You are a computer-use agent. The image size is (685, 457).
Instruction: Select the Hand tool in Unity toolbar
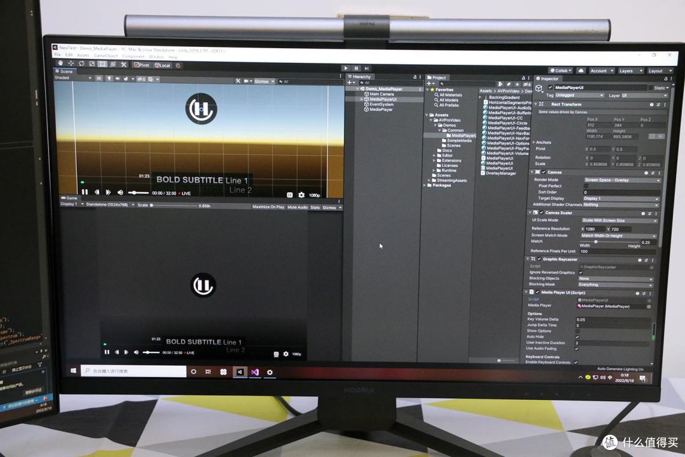coord(60,63)
